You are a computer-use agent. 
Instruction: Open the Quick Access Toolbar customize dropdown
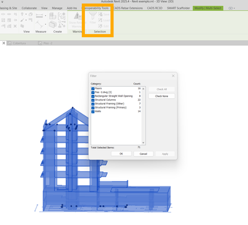pos(2,2)
